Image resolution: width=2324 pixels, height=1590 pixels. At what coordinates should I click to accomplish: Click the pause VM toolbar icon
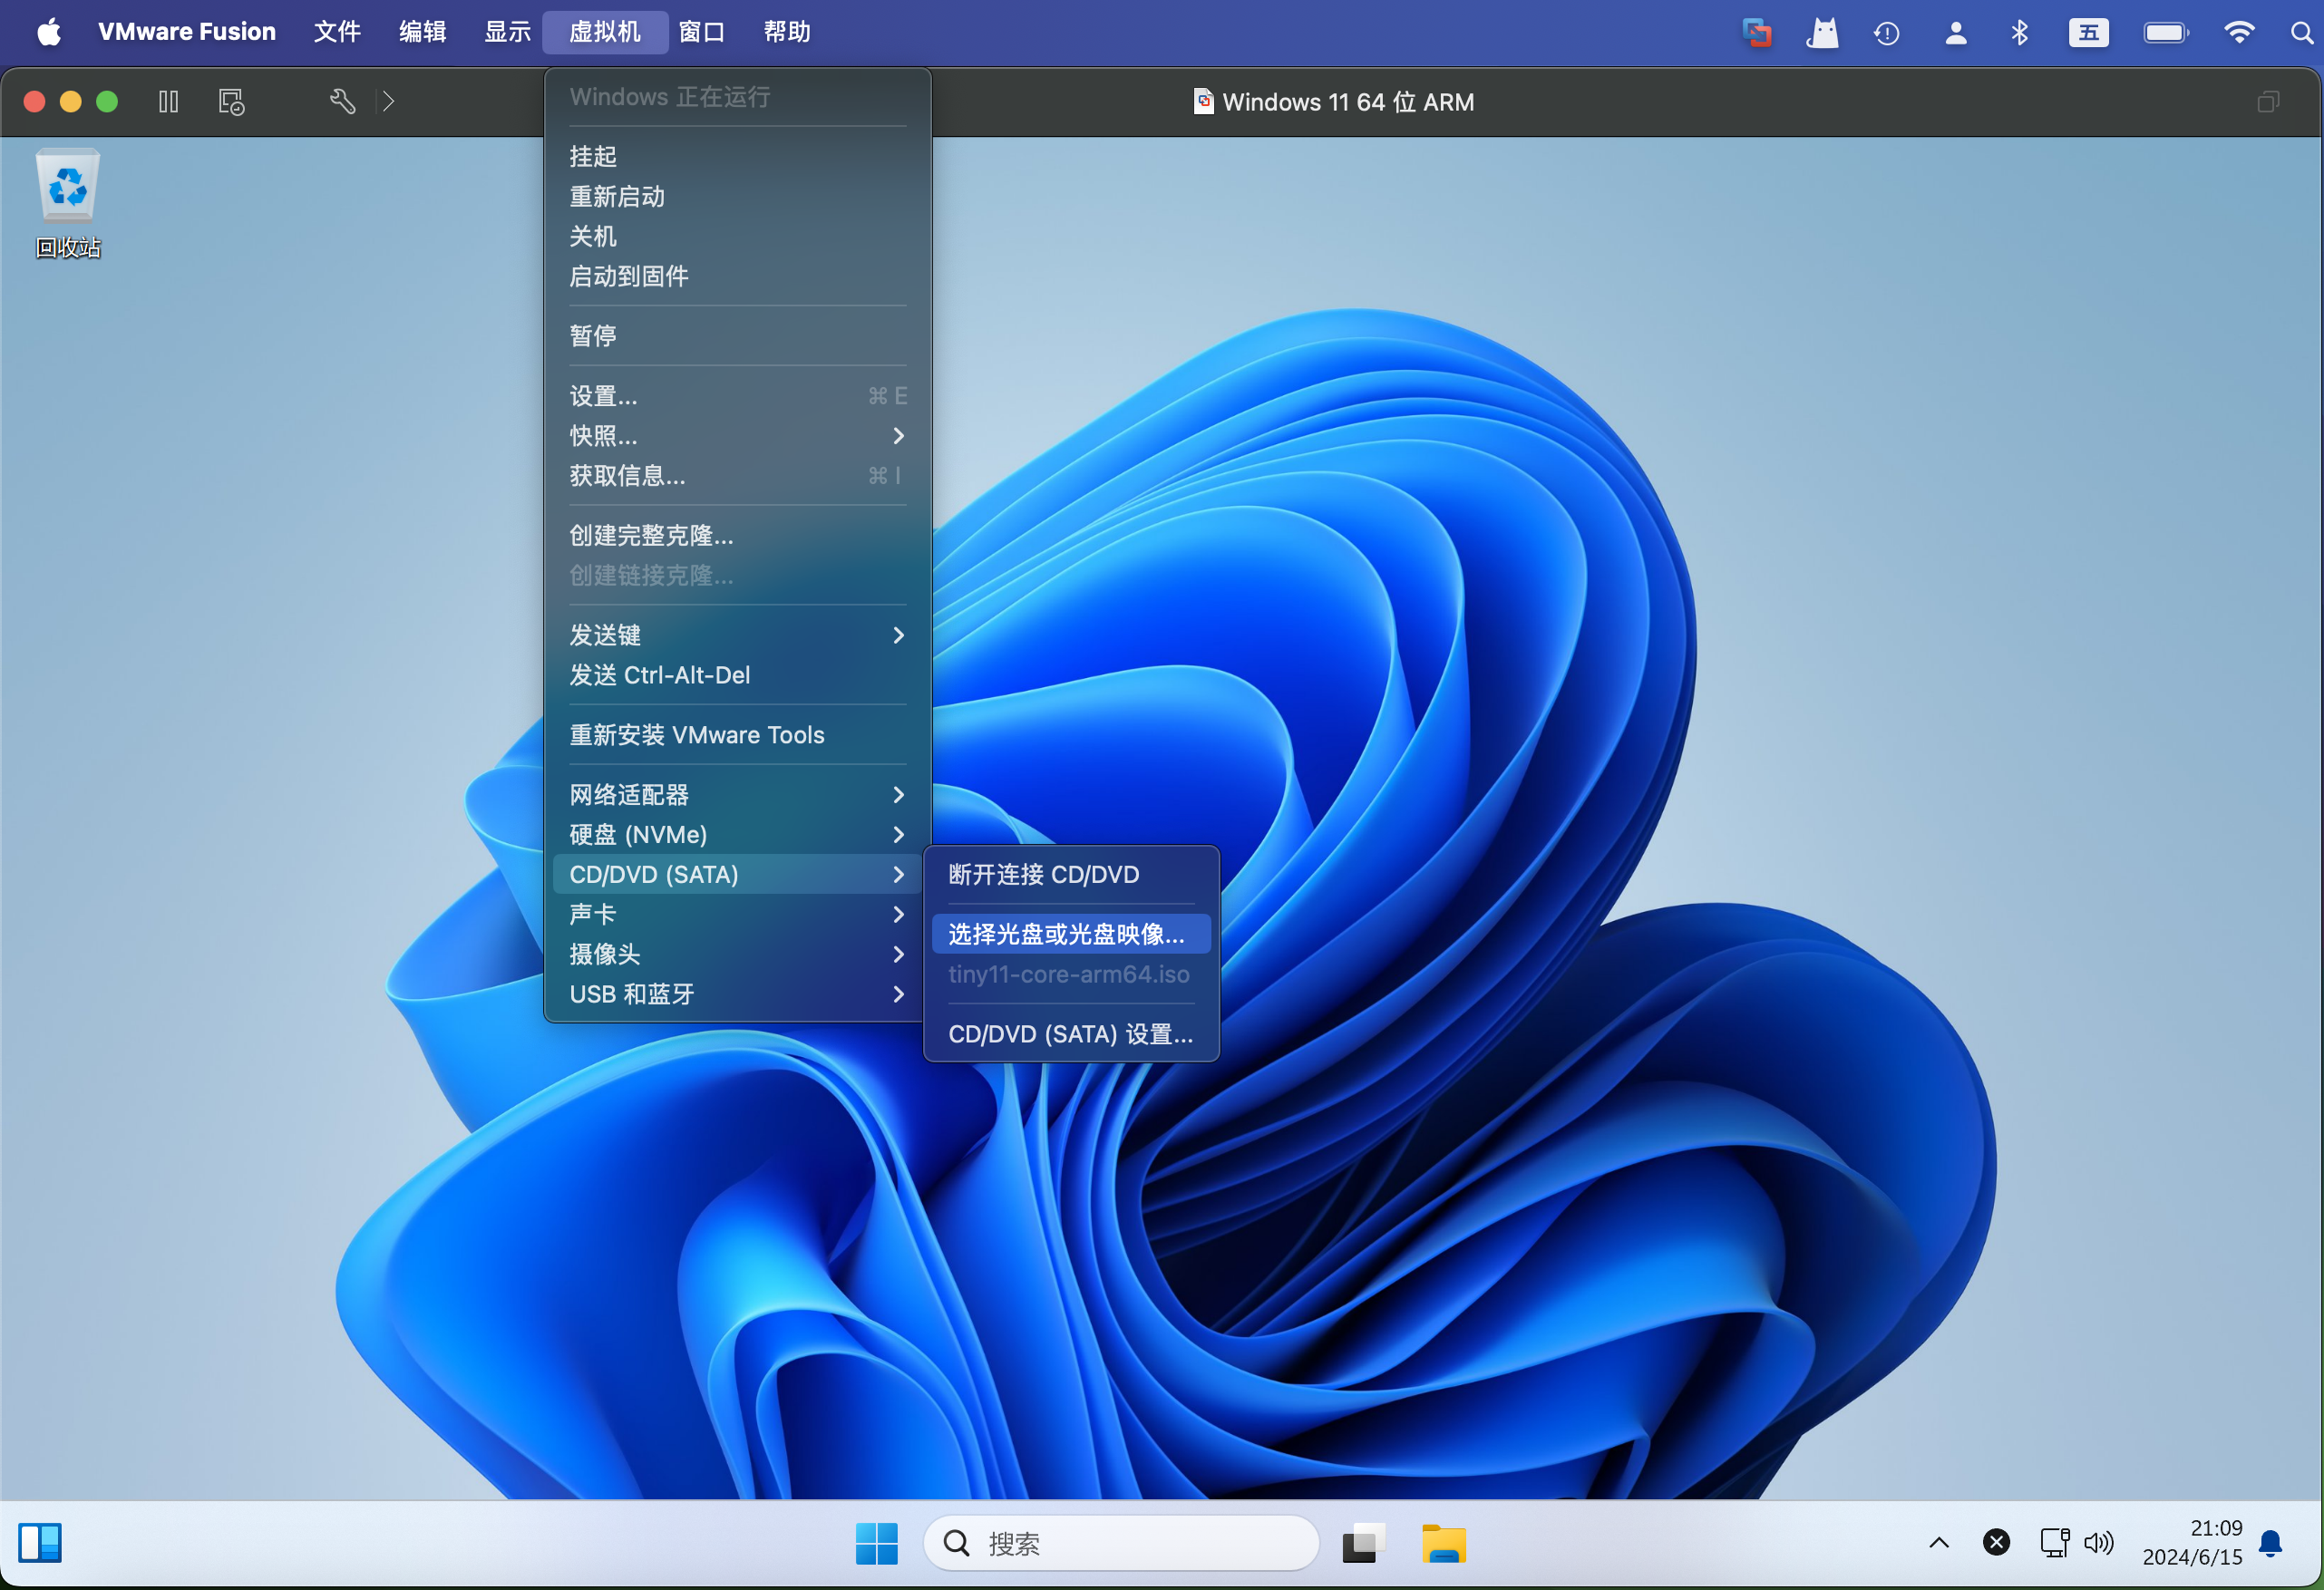pyautogui.click(x=168, y=102)
